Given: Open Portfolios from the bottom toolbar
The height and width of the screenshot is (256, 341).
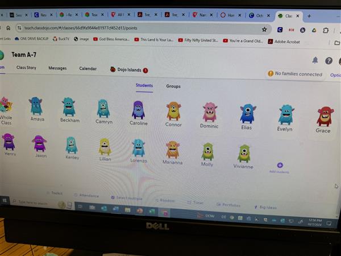Looking at the screenshot, I should click(x=228, y=205).
